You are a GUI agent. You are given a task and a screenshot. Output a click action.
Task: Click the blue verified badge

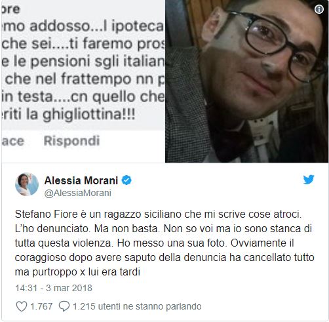tap(126, 180)
